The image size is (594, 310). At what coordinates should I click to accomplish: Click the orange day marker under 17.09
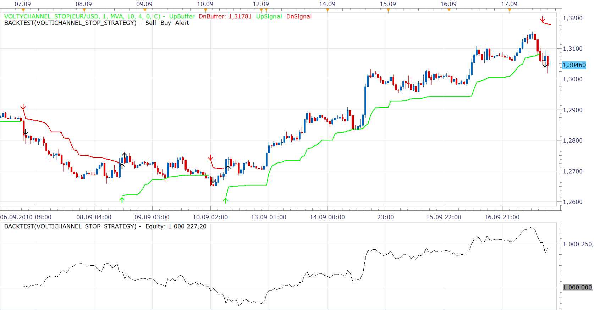tap(510, 10)
